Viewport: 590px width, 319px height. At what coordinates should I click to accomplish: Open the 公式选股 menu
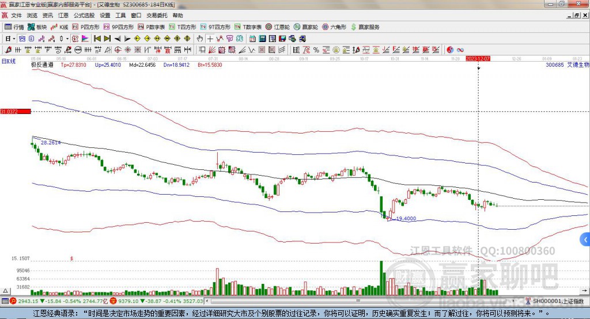pyautogui.click(x=84, y=16)
